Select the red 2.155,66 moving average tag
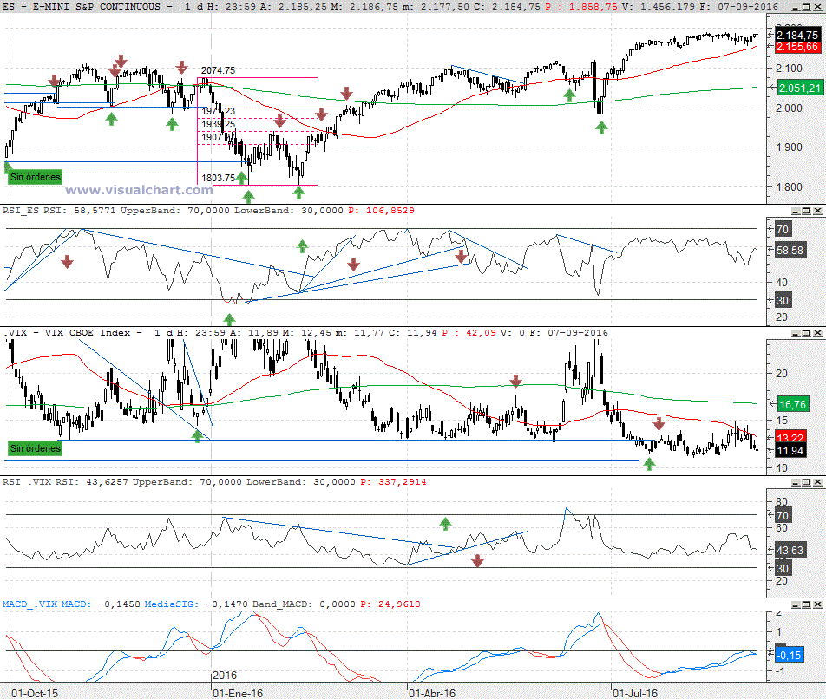826x699 pixels. (797, 47)
